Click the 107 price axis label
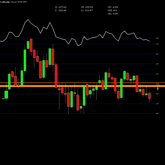Screen dimensions: 165x165 click(x=157, y=114)
